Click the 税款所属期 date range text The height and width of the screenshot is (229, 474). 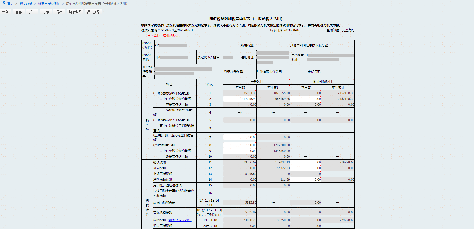point(167,30)
